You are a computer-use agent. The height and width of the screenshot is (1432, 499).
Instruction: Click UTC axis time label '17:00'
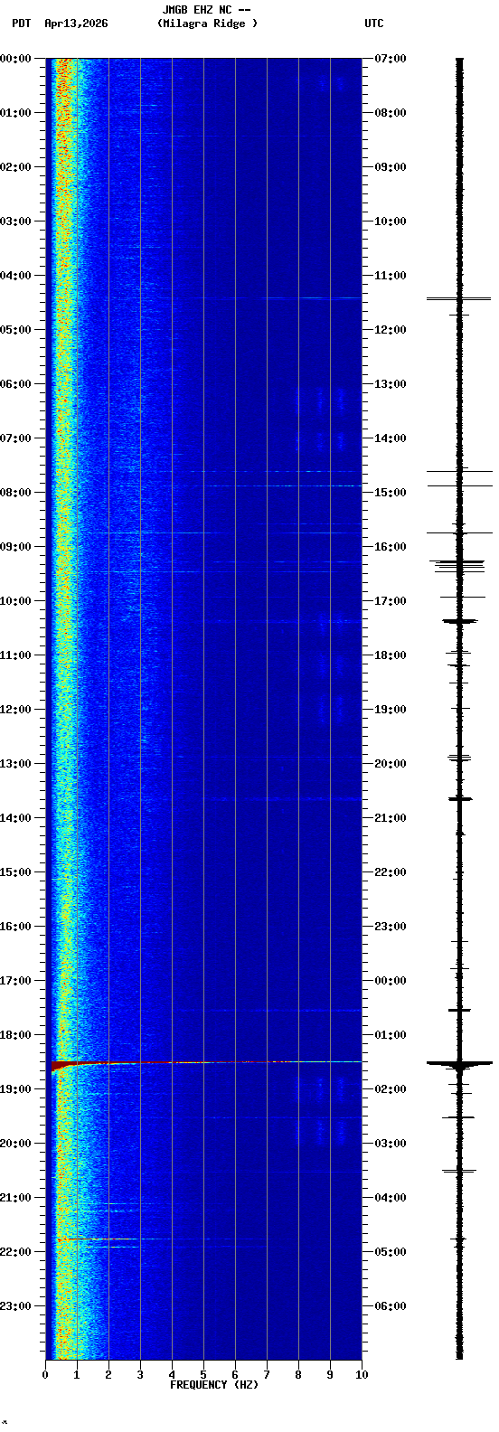point(390,601)
